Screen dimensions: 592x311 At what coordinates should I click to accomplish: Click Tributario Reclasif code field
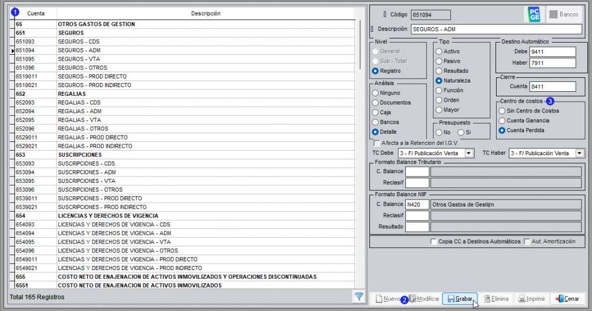click(x=417, y=183)
